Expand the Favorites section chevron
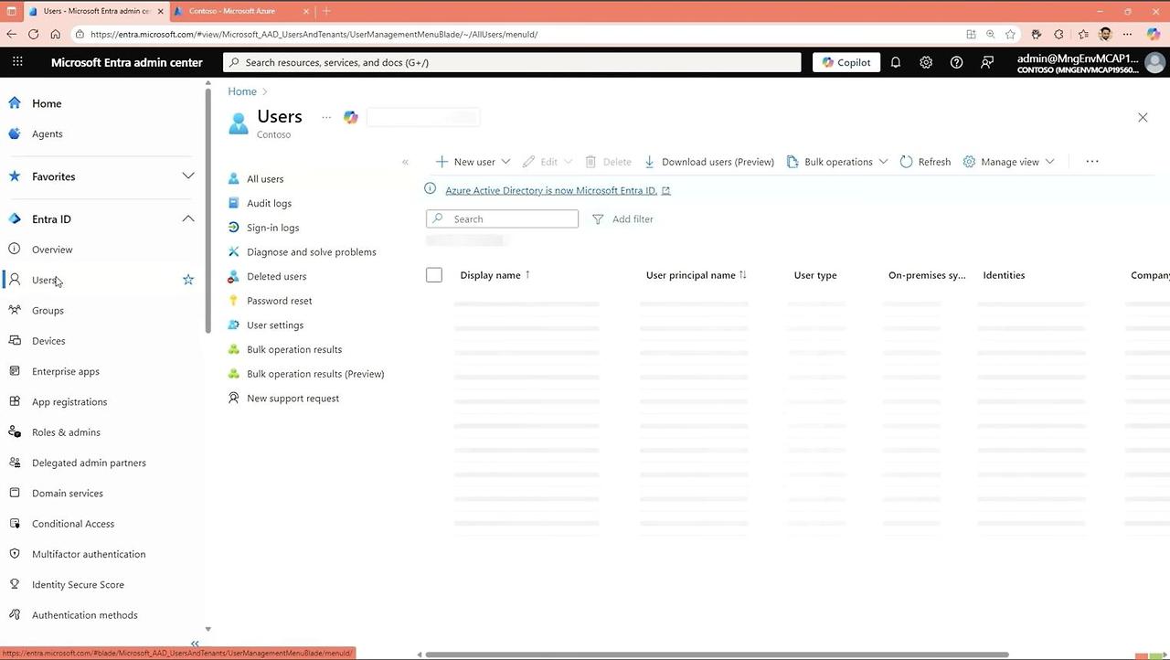Viewport: 1170px width, 660px height. coord(188,176)
